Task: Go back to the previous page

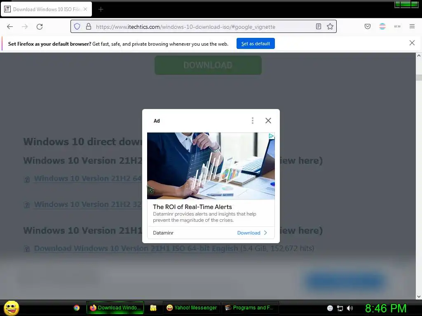Action: coord(10,26)
